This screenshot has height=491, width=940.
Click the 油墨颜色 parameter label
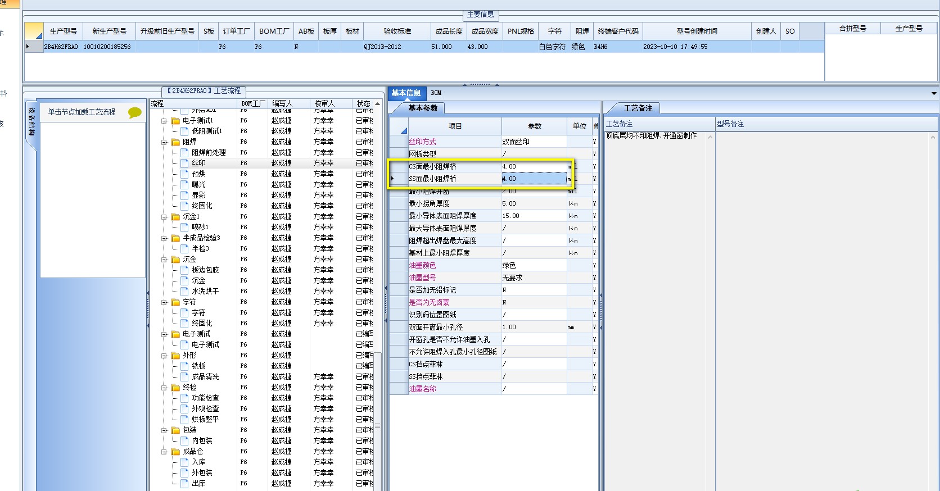tap(422, 265)
